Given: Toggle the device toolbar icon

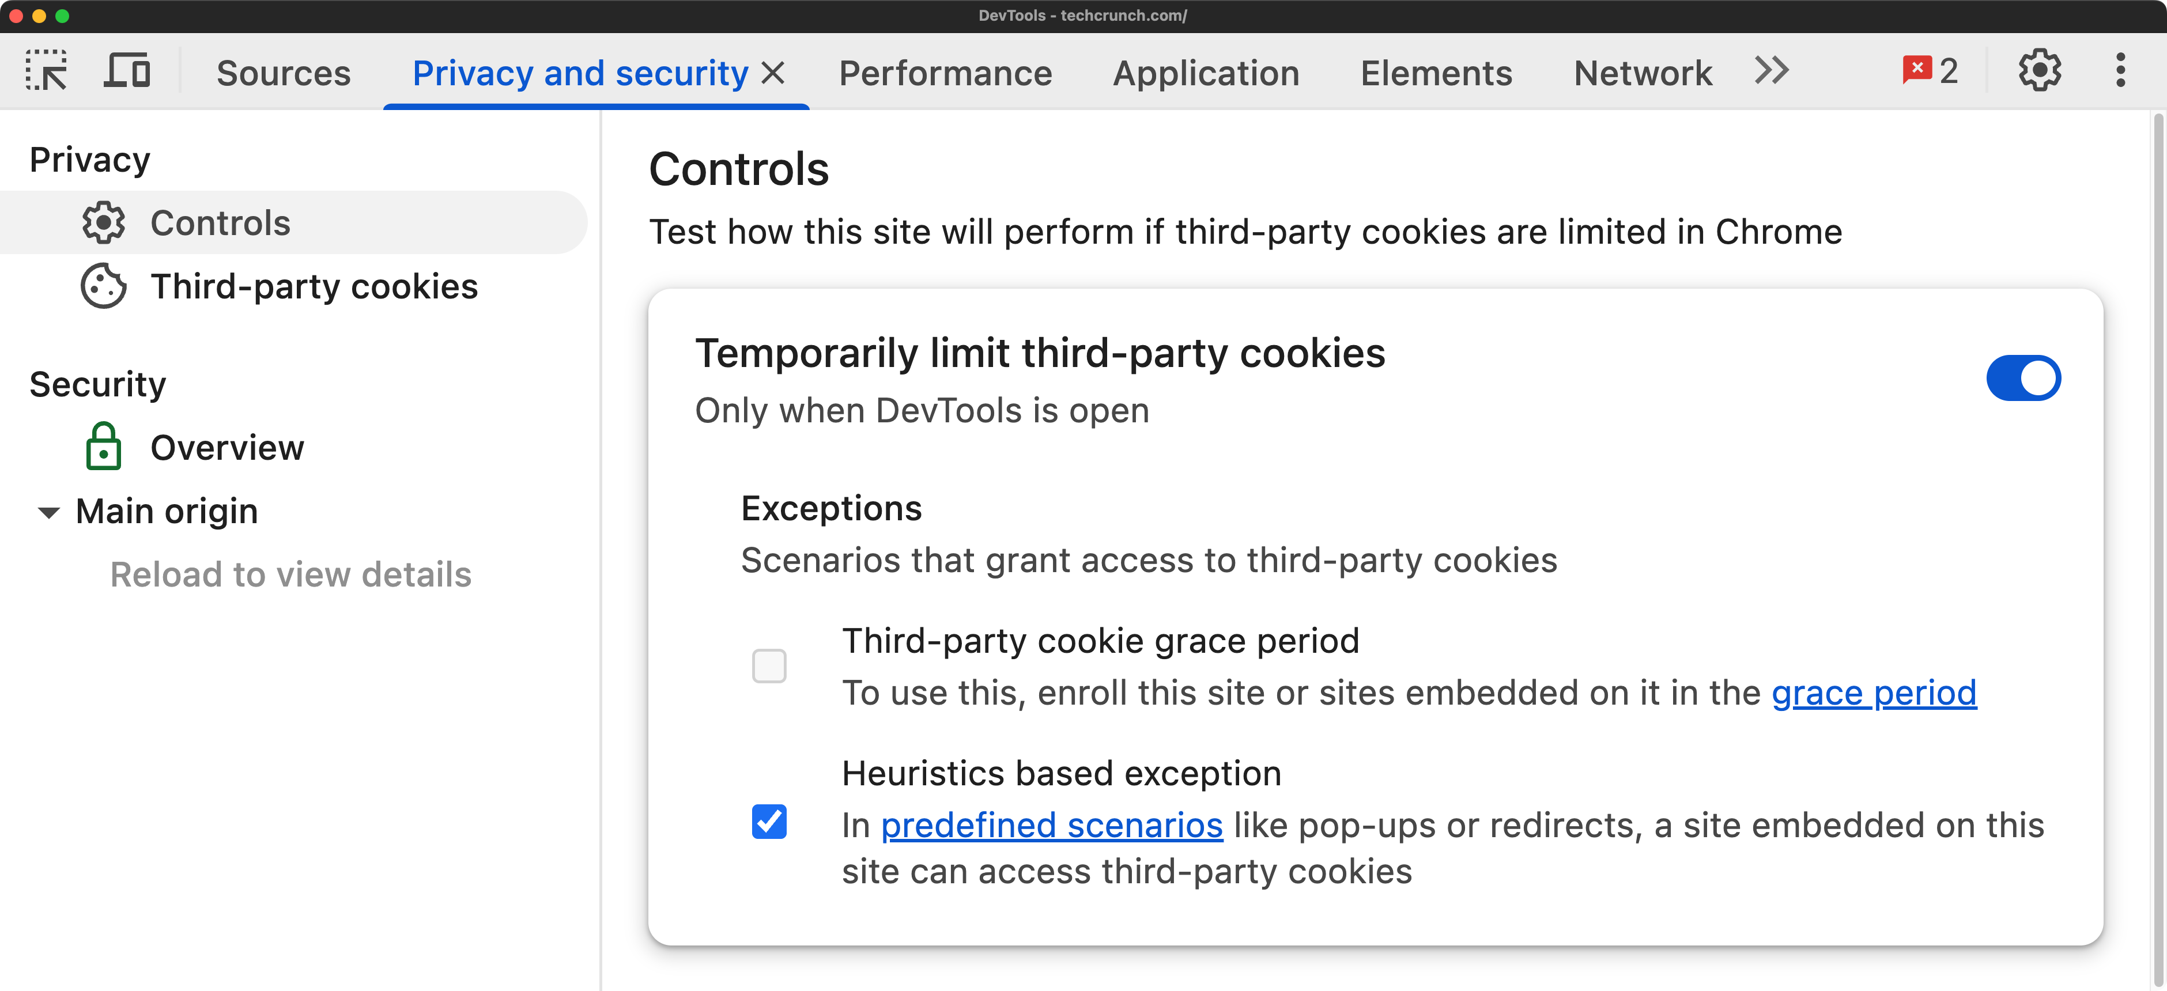Looking at the screenshot, I should coord(127,71).
